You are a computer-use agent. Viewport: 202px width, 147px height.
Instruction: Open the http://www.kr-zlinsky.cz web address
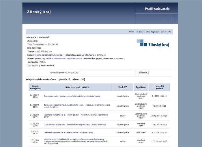click(x=95, y=55)
